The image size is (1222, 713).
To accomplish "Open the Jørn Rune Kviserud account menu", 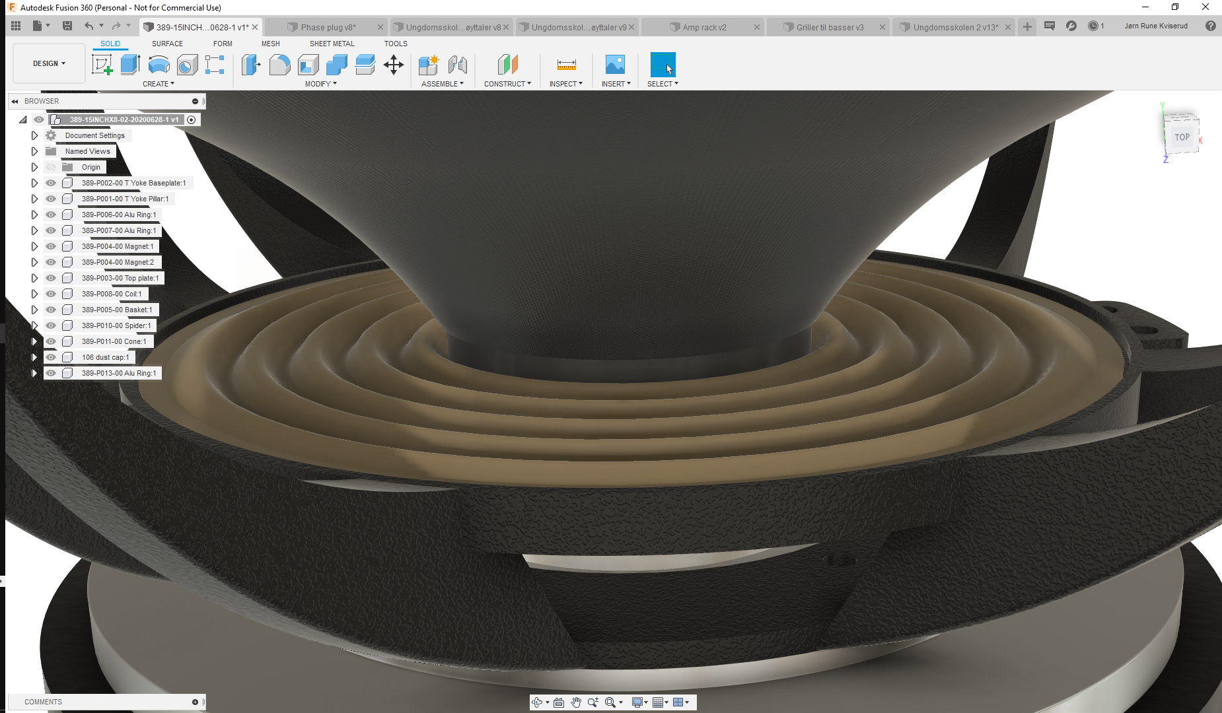I will (x=1156, y=26).
